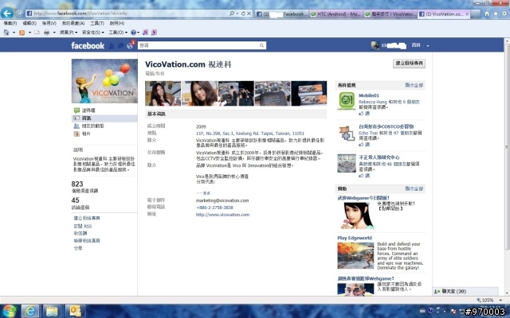Open the browser Tools gear icon
The image size is (510, 318).
tap(504, 14)
